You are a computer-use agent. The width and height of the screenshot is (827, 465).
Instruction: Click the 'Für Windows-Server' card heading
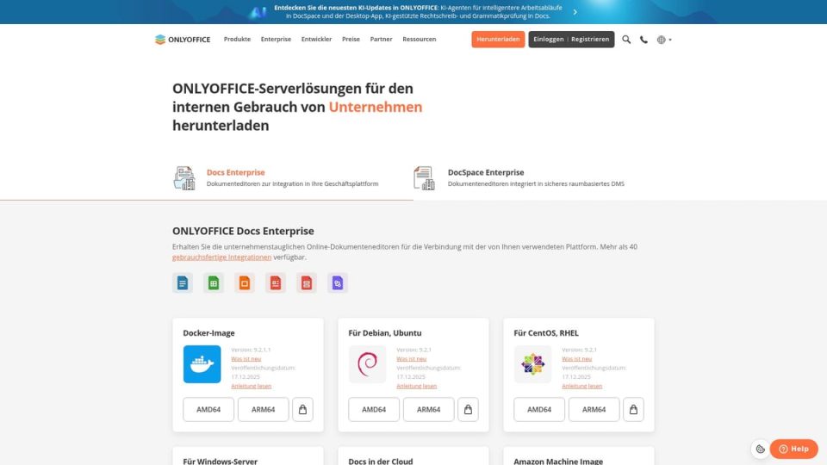pyautogui.click(x=220, y=462)
